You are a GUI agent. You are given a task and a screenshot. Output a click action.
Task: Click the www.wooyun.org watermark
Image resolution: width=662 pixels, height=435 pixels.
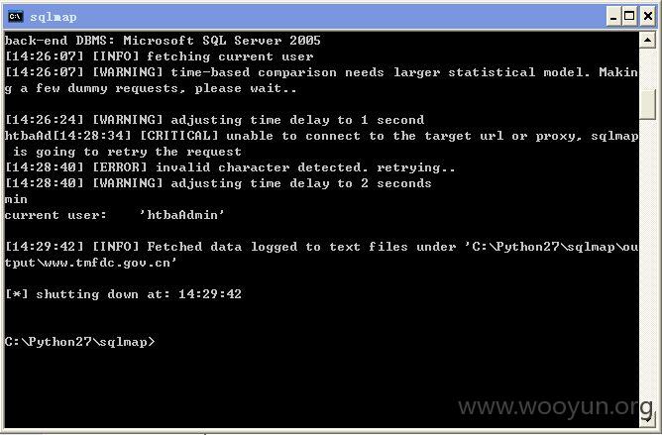coord(556,406)
